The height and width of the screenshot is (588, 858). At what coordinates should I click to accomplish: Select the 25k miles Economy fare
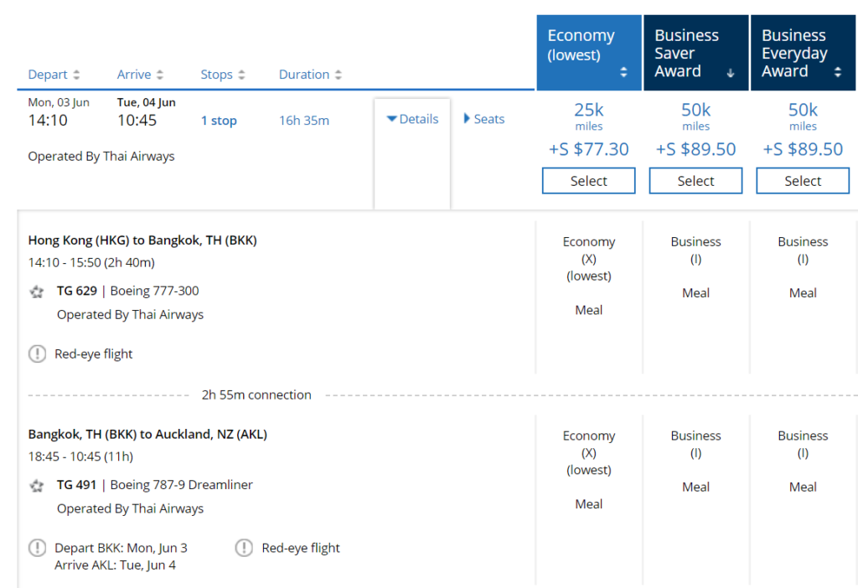(589, 181)
